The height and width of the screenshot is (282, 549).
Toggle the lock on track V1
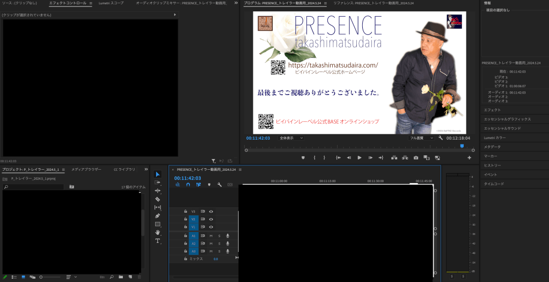(x=186, y=227)
